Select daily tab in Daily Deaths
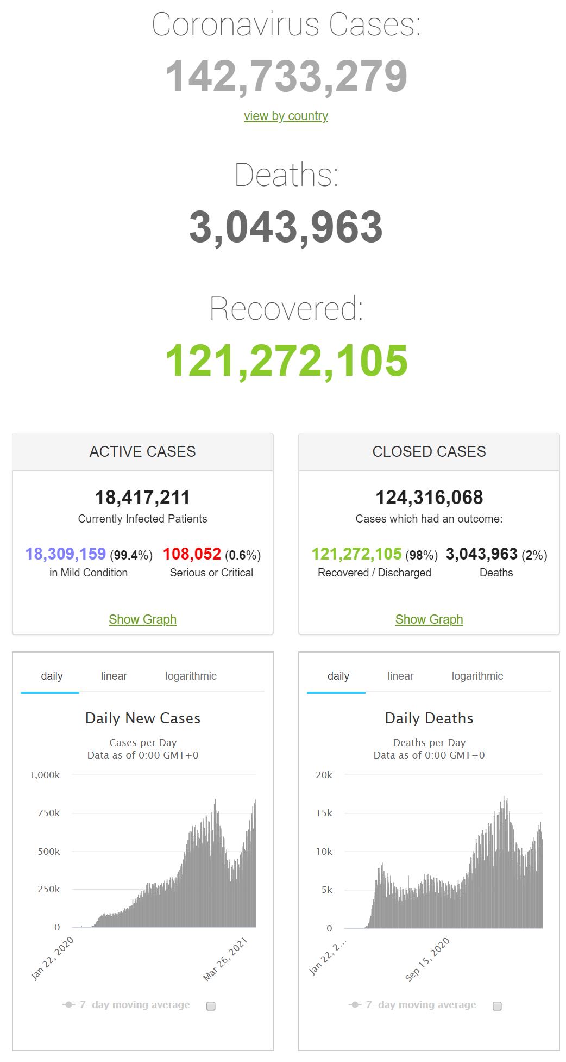566x1062 pixels. pos(338,676)
